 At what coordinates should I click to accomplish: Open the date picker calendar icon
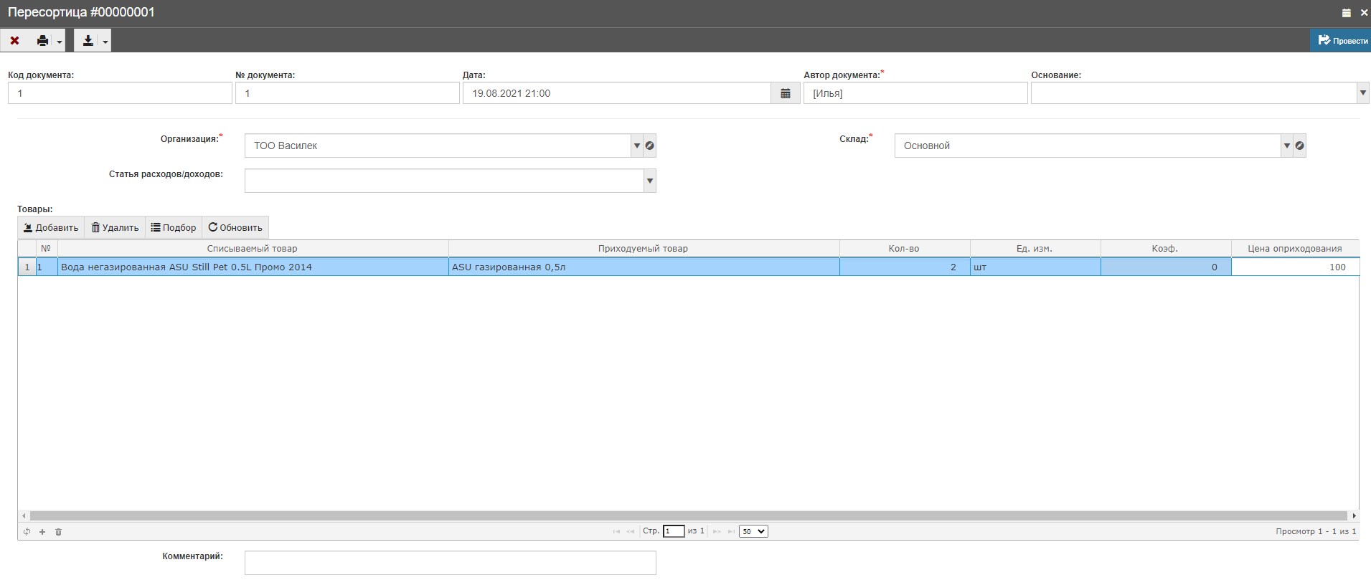(786, 93)
